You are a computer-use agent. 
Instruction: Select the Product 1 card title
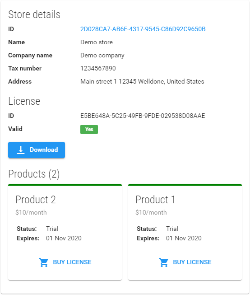point(155,200)
